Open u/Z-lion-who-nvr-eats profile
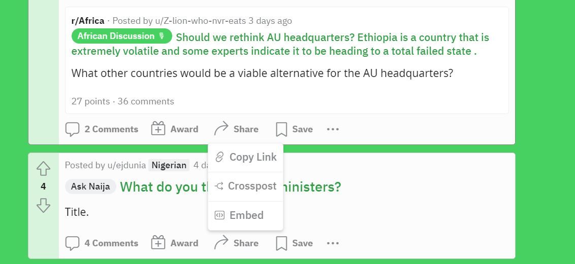The image size is (575, 264). 202,21
